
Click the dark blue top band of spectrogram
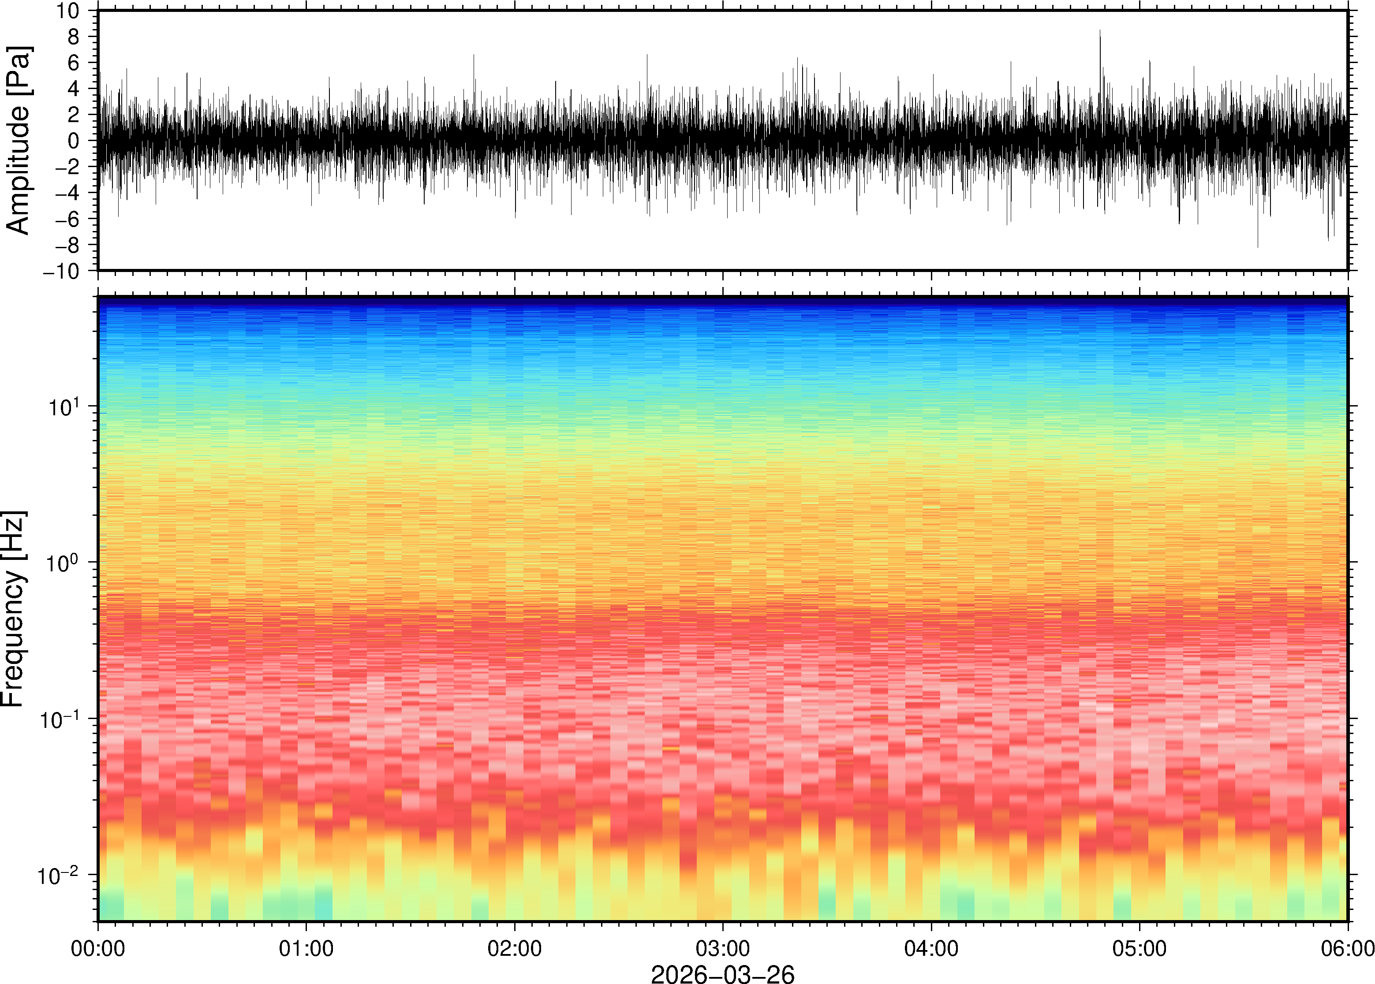coord(722,302)
